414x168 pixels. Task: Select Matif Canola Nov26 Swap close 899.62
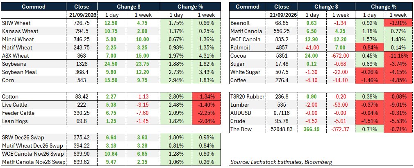click(82, 162)
